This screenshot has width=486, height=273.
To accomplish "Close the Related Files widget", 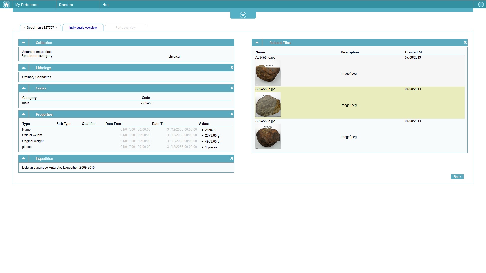I will click(x=465, y=42).
